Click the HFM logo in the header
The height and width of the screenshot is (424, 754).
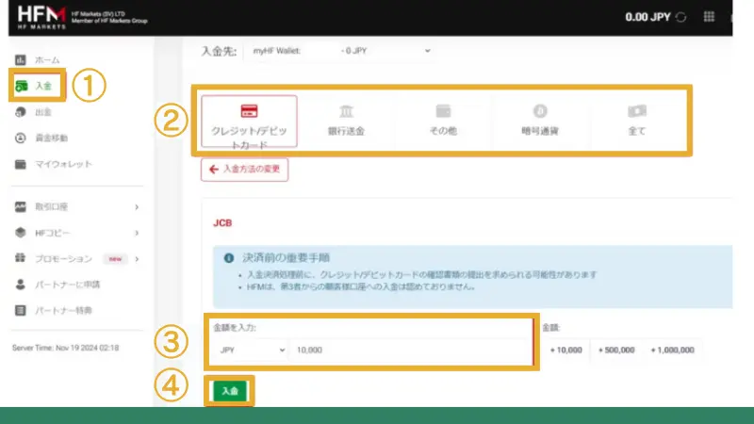tap(41, 17)
